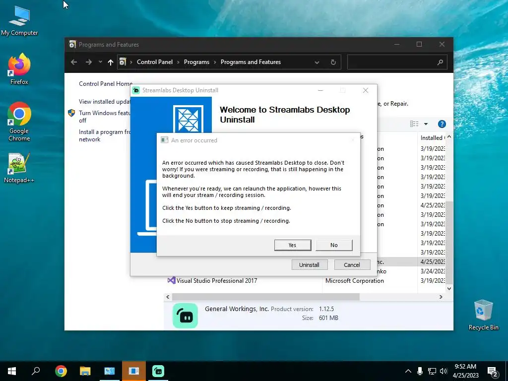Close the Streamlabs Desktop Uninstall window
This screenshot has width=508, height=381.
[366, 90]
